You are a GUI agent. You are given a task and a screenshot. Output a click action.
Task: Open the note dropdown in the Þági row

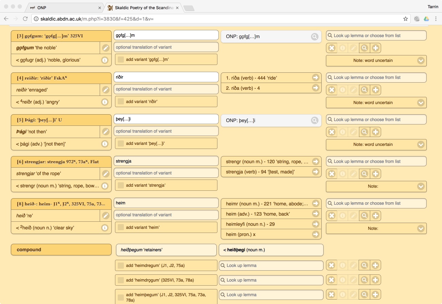point(421,145)
